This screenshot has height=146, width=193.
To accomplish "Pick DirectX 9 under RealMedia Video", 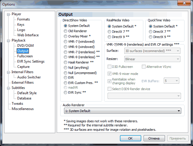I will coord(109,37).
